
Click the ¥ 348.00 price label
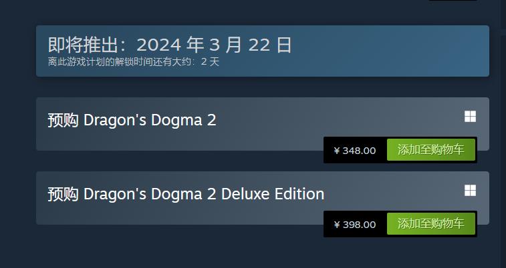point(355,151)
